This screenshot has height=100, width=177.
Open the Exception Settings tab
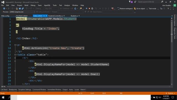[25, 89]
